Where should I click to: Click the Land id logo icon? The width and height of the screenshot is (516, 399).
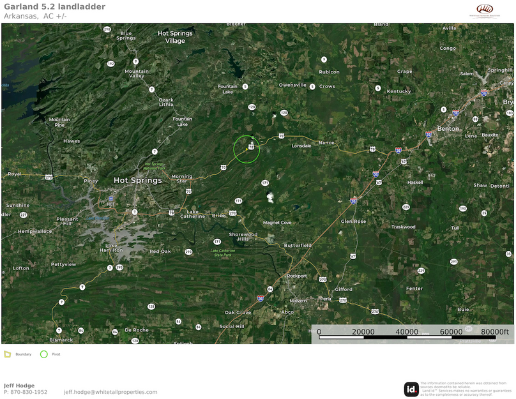[411, 389]
